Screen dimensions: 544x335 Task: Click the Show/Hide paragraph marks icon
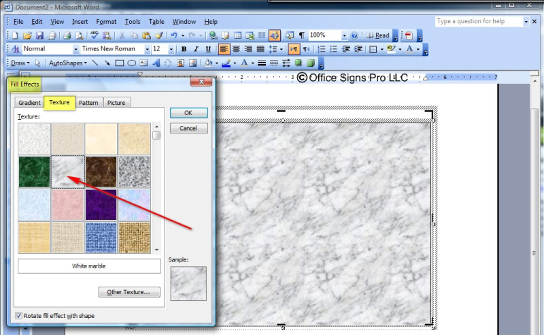[302, 35]
